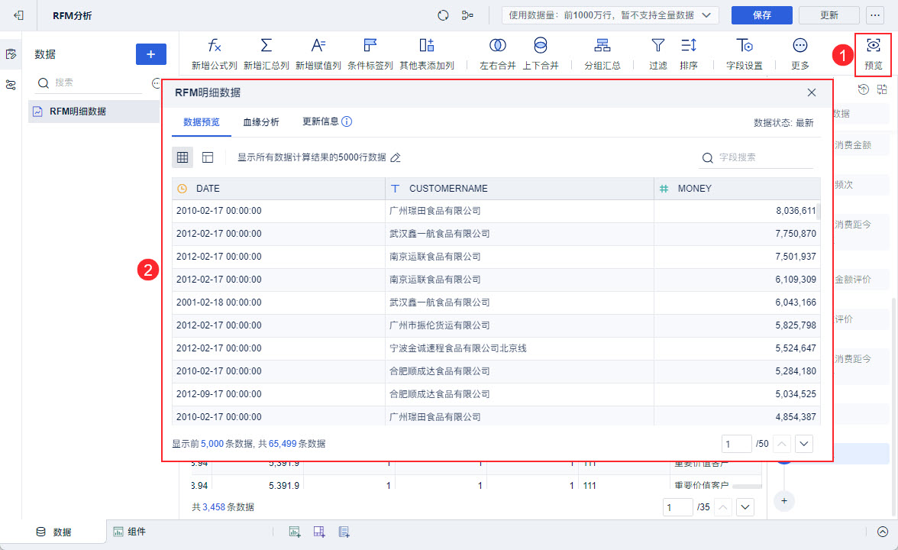898x550 pixels.
Task: Click the 过滤 filter icon
Action: (x=657, y=46)
